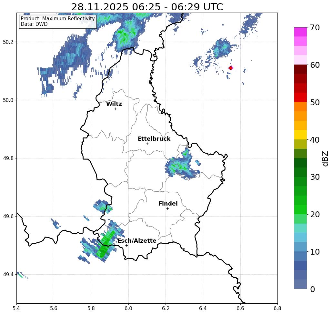Viewport: 332px width, 314px height.
Task: Click the Wiltz station cross marker
Action: (x=116, y=109)
